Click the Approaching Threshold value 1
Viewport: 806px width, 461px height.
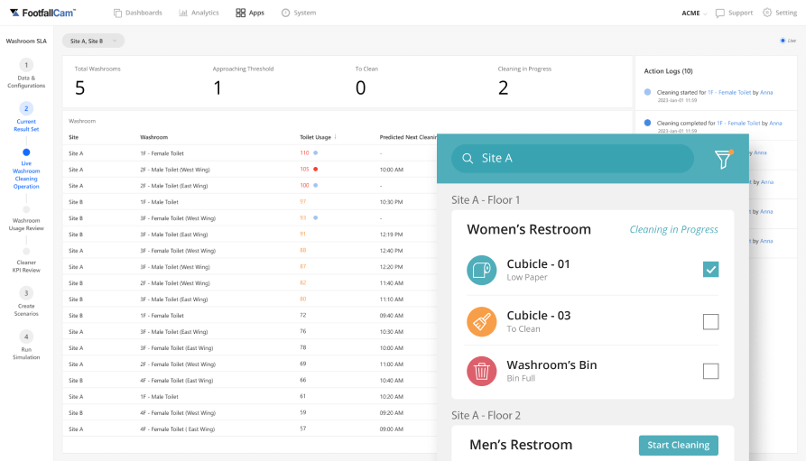tap(218, 88)
